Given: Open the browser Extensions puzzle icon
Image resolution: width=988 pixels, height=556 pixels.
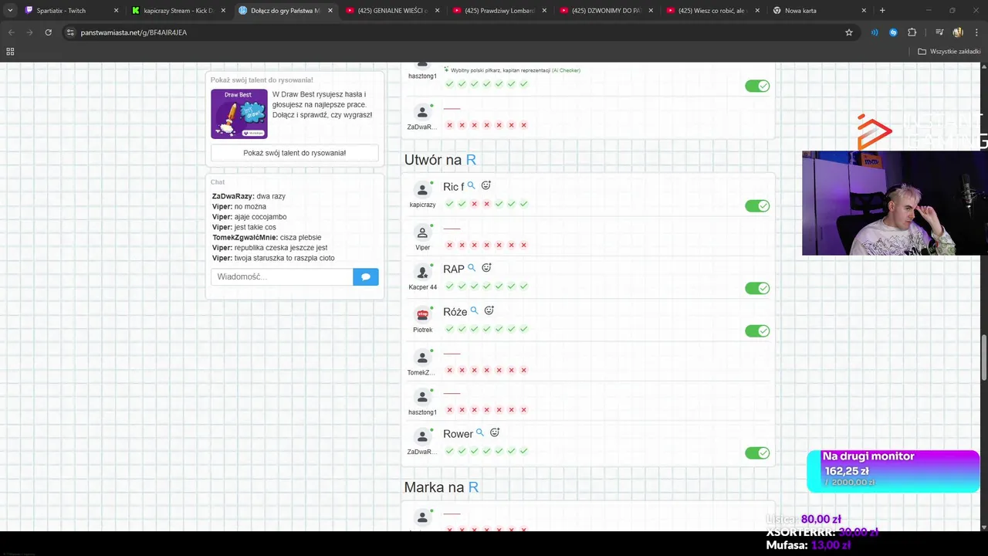Looking at the screenshot, I should (912, 32).
